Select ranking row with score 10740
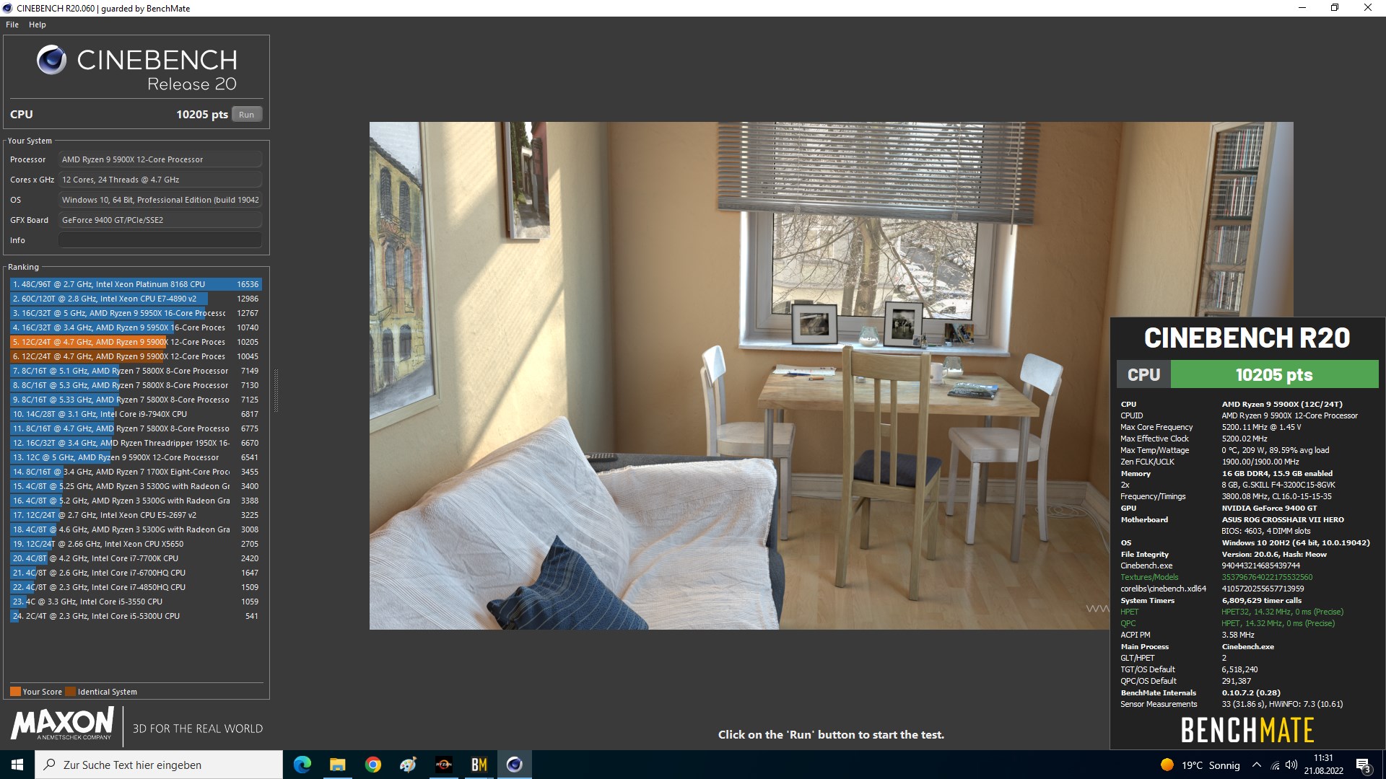This screenshot has height=779, width=1386. tap(136, 327)
